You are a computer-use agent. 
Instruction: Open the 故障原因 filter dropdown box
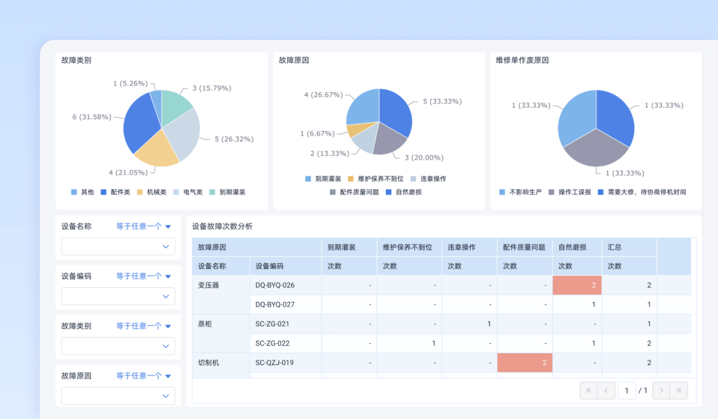[118, 396]
